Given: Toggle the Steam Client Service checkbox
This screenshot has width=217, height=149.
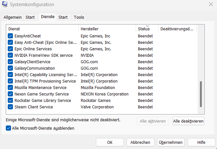Looking at the screenshot, I should click(10, 107).
